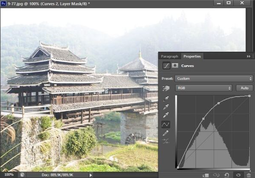The width and height of the screenshot is (255, 178).
Task: Click the status bar preview icon
Action: pos(22,175)
